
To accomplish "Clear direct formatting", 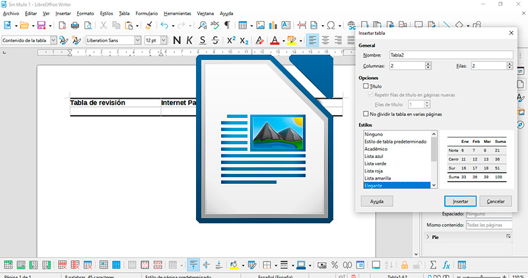I will (259, 40).
